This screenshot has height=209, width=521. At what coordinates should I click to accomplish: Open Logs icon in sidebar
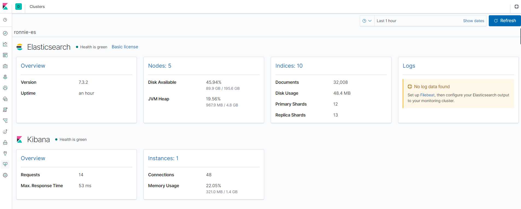pos(5,110)
